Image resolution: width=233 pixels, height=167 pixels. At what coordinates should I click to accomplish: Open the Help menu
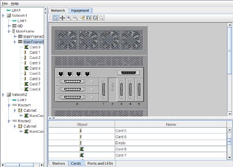point(15,3)
